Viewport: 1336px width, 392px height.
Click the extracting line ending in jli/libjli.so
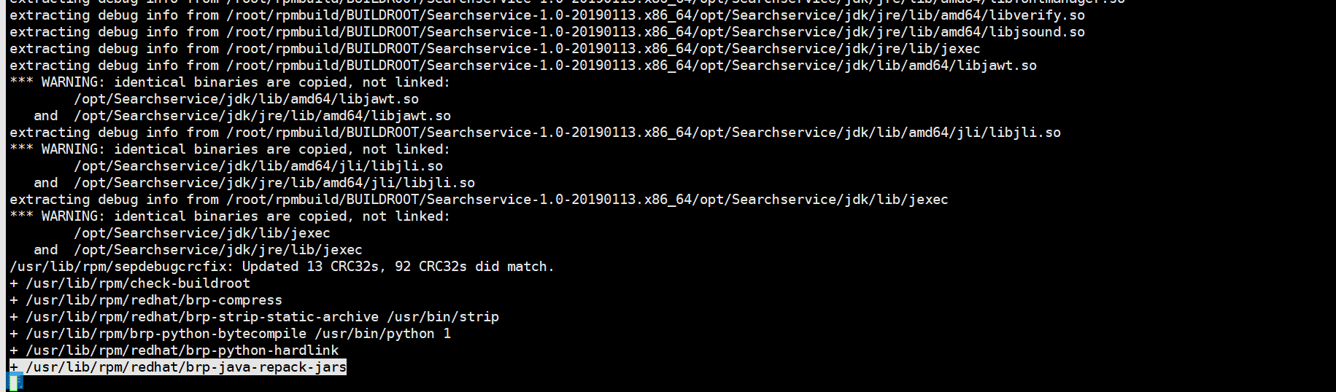point(535,133)
